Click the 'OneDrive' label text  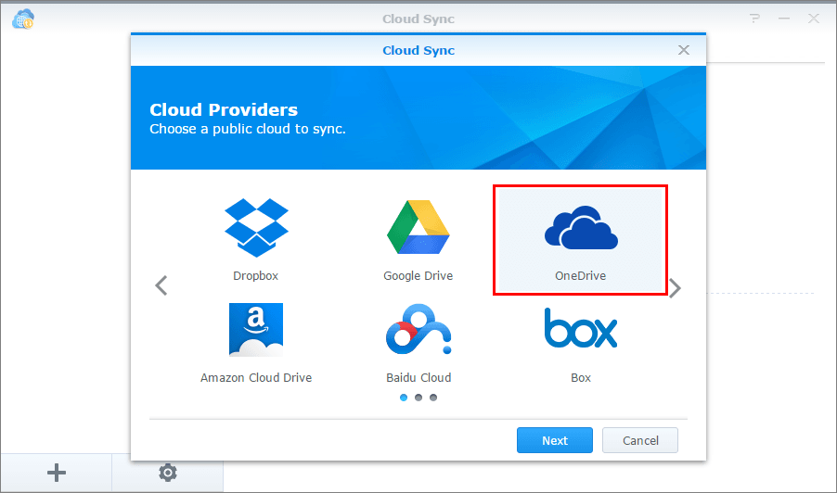pos(581,276)
